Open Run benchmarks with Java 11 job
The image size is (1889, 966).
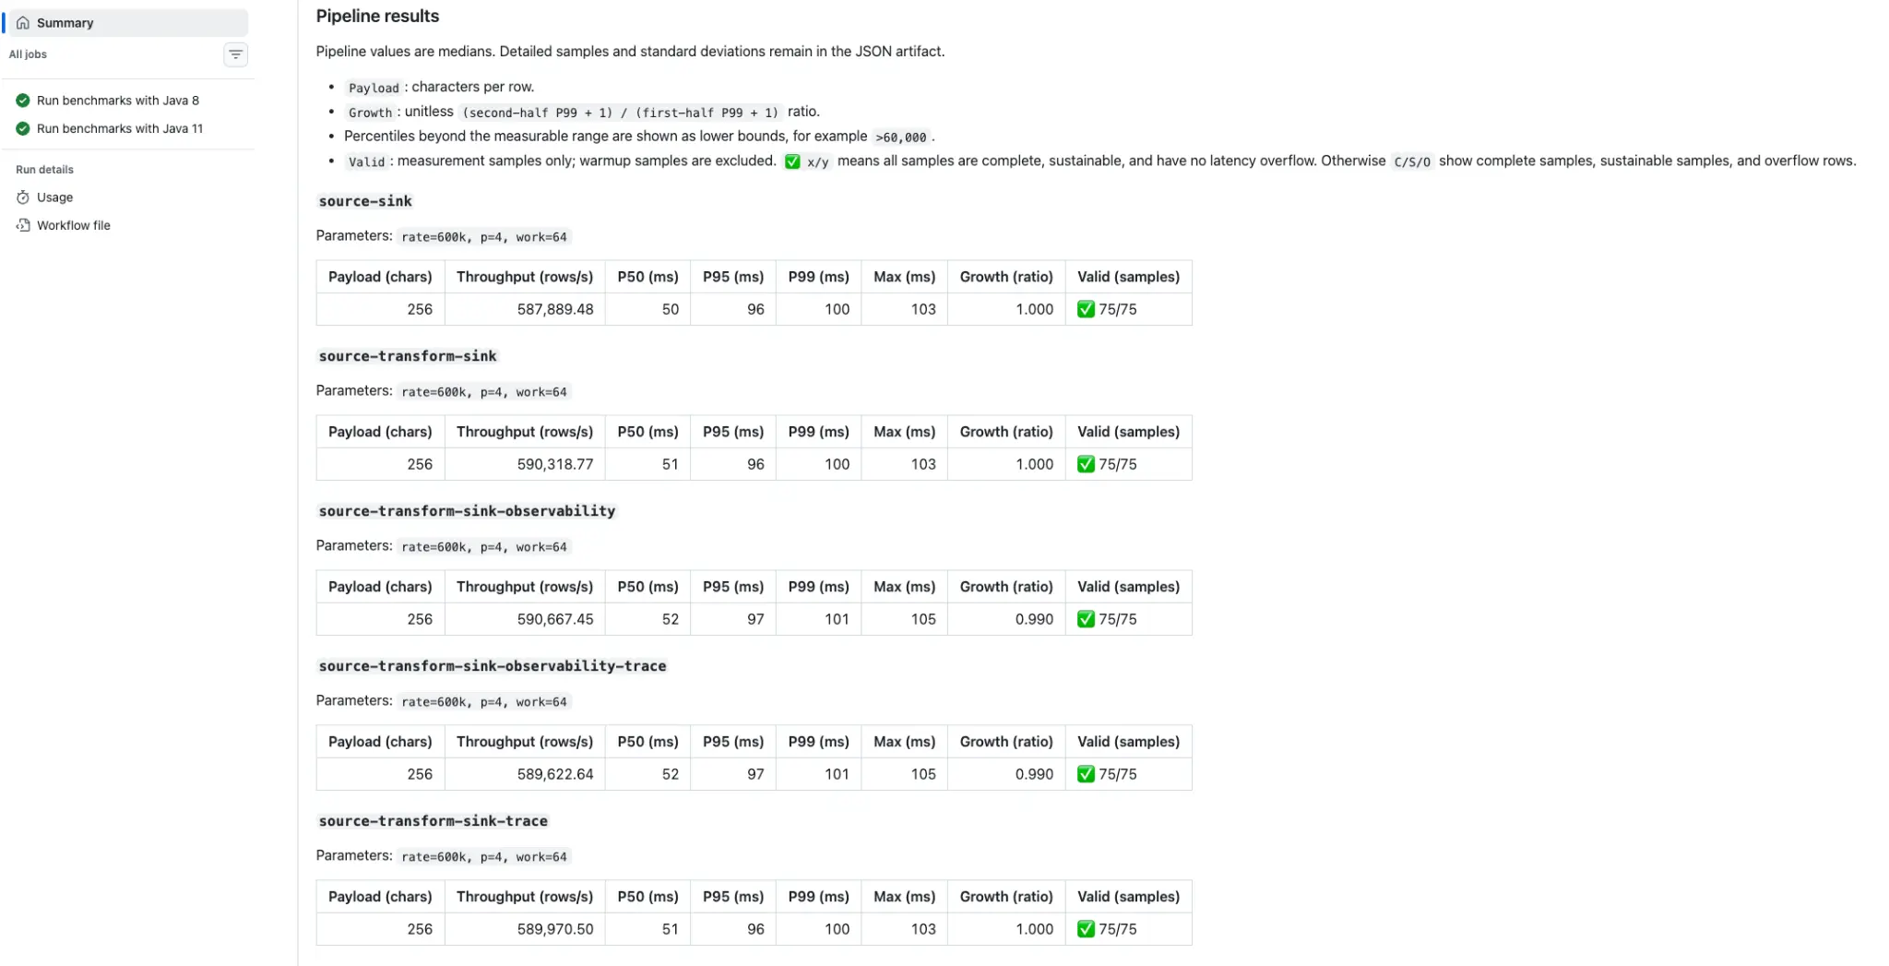pos(120,128)
